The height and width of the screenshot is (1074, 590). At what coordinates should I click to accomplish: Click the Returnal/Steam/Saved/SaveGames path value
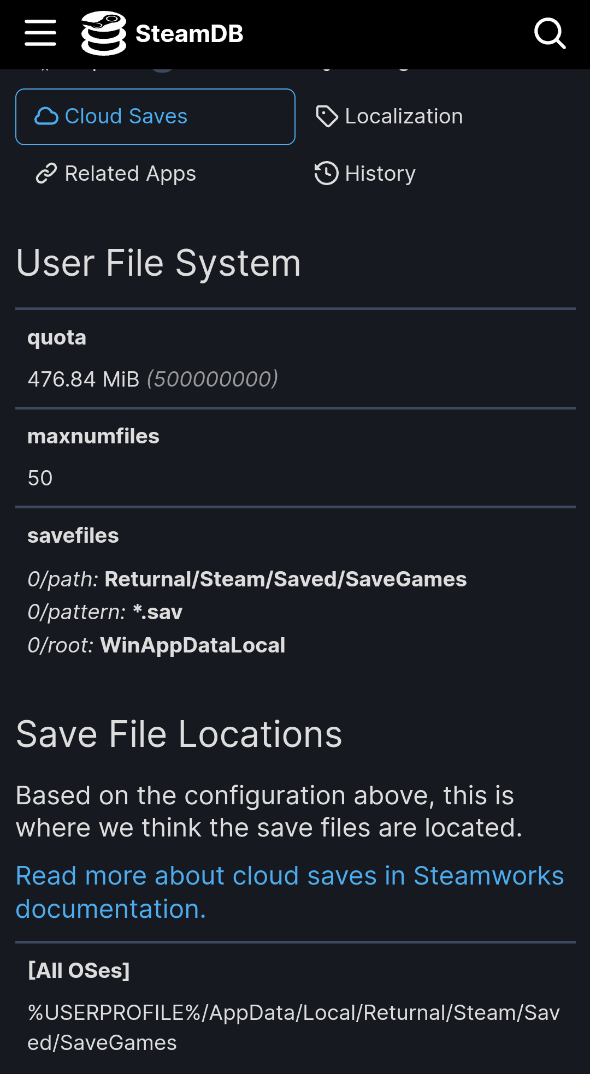pyautogui.click(x=285, y=579)
